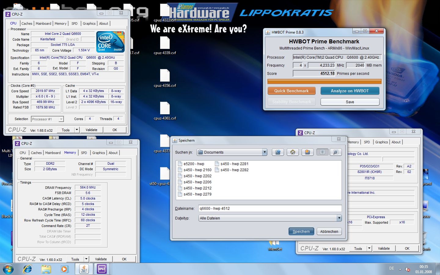Click file icon beside 'e5200 - hwp'

tap(180, 164)
